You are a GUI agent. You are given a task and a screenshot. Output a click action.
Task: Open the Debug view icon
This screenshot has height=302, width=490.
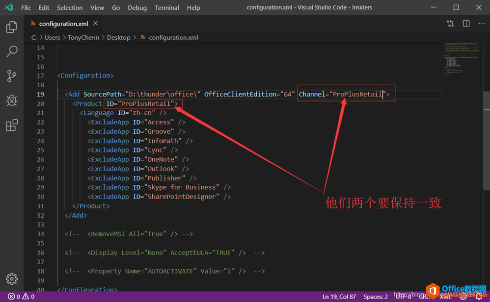12,101
